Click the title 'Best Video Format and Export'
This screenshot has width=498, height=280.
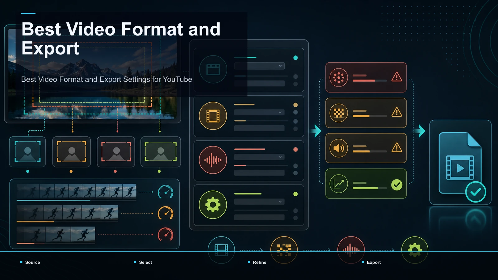click(x=121, y=39)
